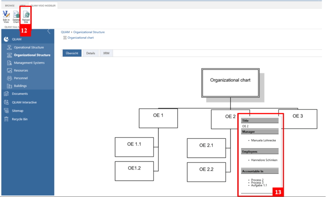
Task: Go to Buildings in the navigation
Action: coord(20,86)
